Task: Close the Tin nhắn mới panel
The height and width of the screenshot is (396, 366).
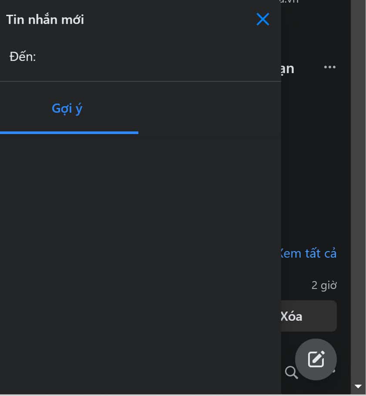Action: [263, 19]
